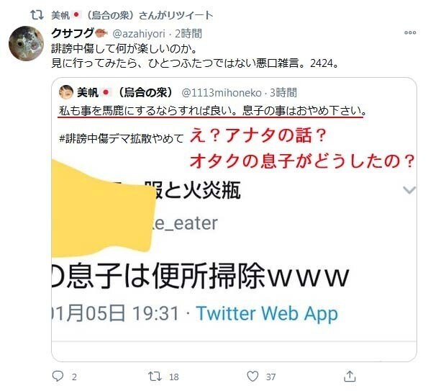Open quoted tweet's 3時間 timestamp
Screen dimensions: 428x391
coord(283,93)
